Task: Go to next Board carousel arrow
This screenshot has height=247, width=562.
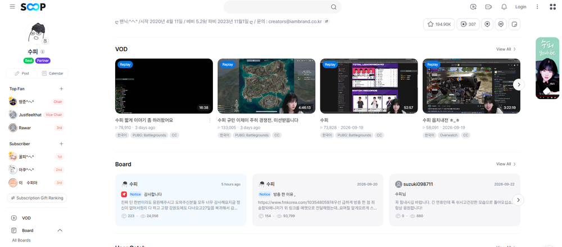Action: (519, 200)
